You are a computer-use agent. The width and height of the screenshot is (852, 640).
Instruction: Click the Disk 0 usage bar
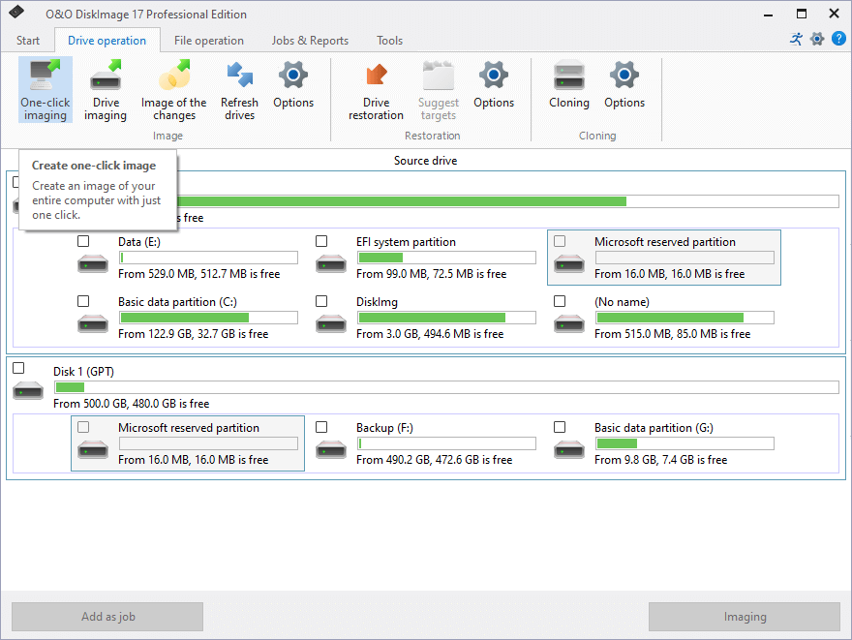click(507, 201)
